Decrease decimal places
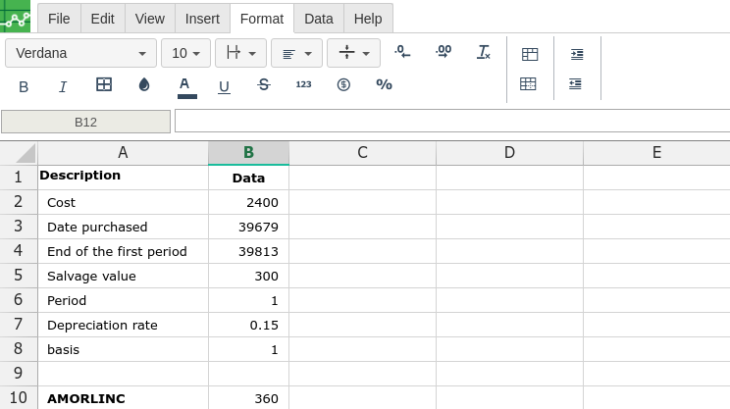The height and width of the screenshot is (409, 730). coord(402,52)
